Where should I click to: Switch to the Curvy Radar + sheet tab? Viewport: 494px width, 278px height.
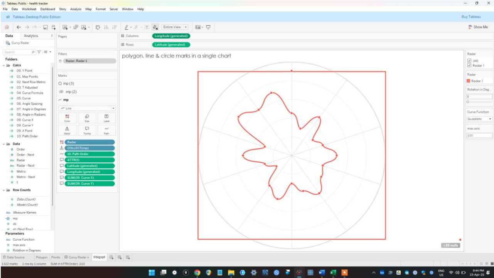click(77, 257)
